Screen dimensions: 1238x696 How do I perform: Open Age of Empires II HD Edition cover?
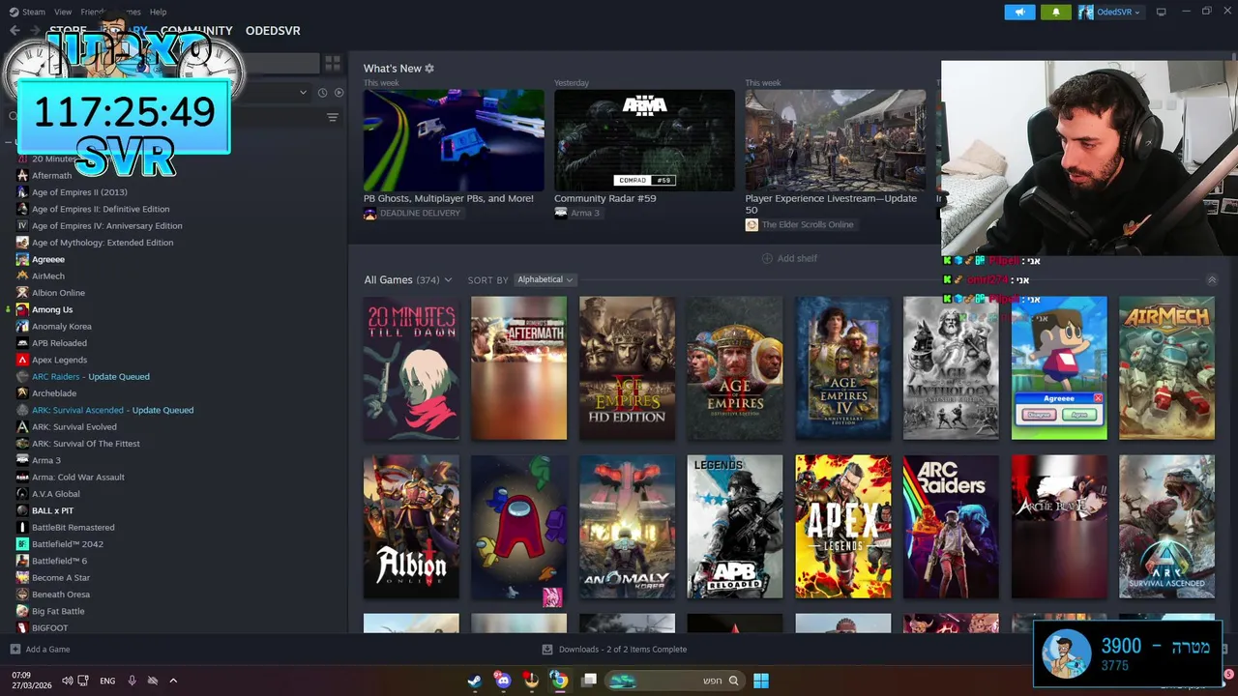click(x=627, y=367)
